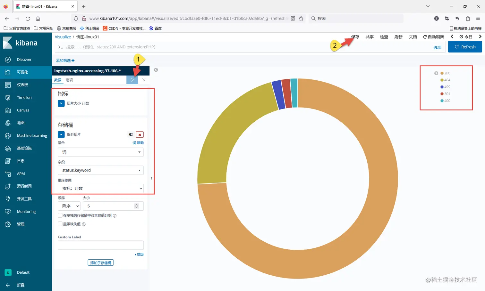Check the 显示缺失值 checkbox
The width and height of the screenshot is (485, 291).
click(x=60, y=224)
